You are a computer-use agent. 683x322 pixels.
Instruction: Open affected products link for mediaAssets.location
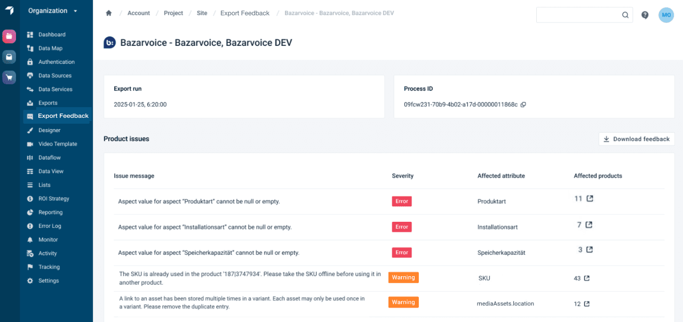click(x=587, y=304)
